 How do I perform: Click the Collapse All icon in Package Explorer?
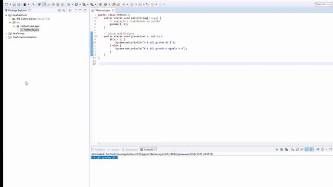tap(59, 10)
